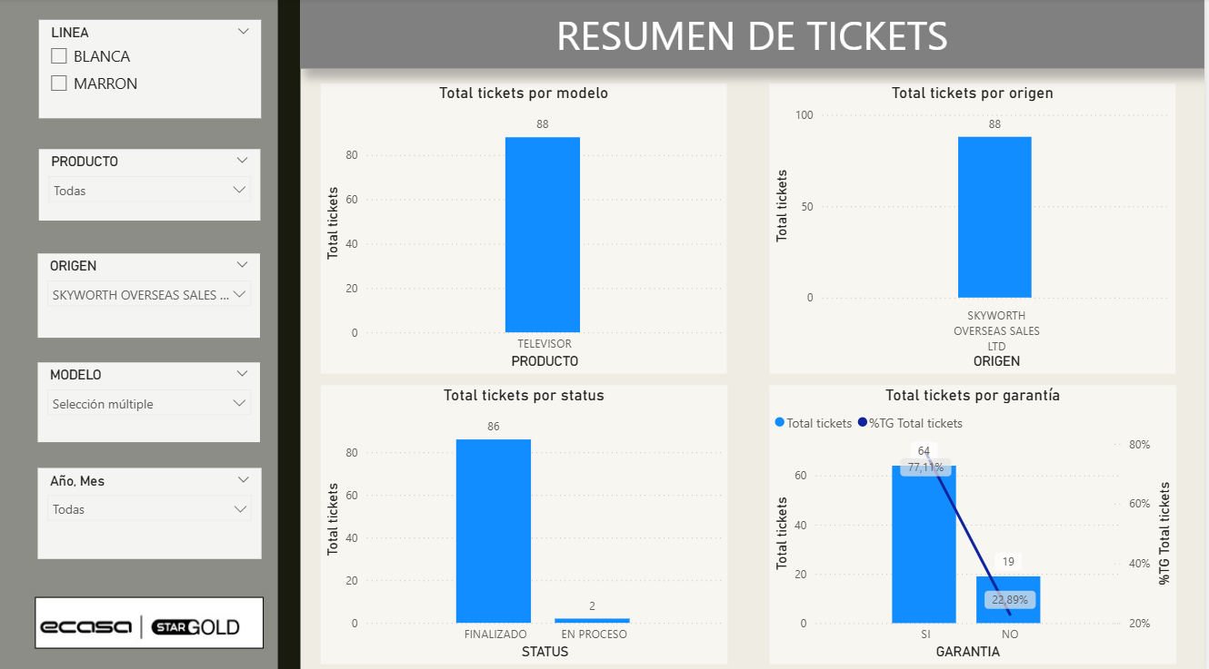Select the FINALIZADO status bar
This screenshot has height=669, width=1209.
click(493, 531)
